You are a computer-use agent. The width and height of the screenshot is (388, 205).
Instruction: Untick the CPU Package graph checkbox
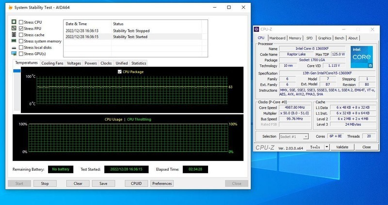point(120,72)
